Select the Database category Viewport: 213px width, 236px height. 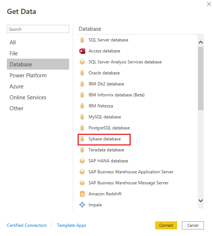[x=38, y=64]
